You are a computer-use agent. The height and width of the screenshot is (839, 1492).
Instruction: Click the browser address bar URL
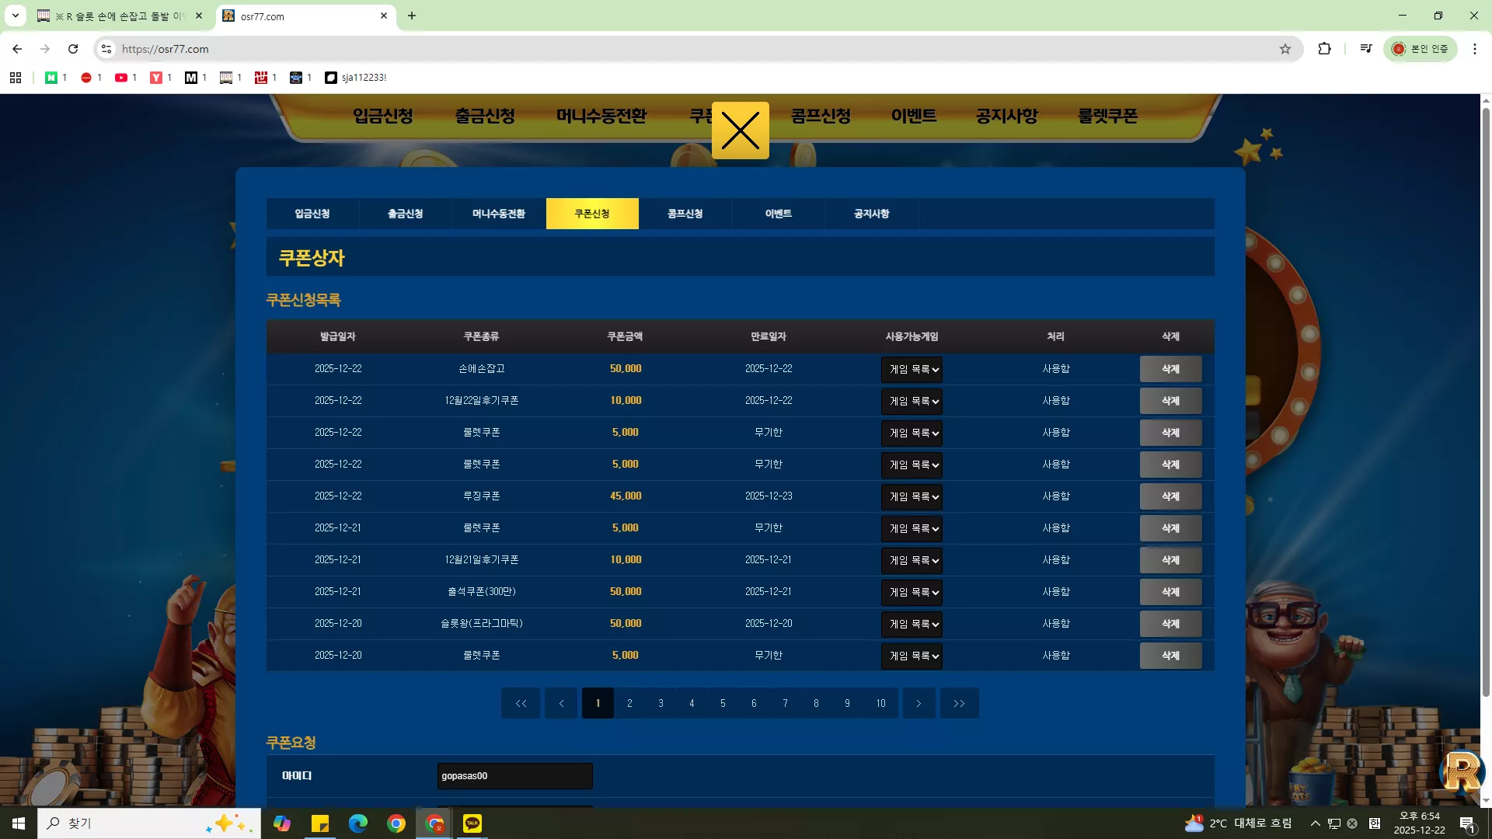(x=165, y=49)
